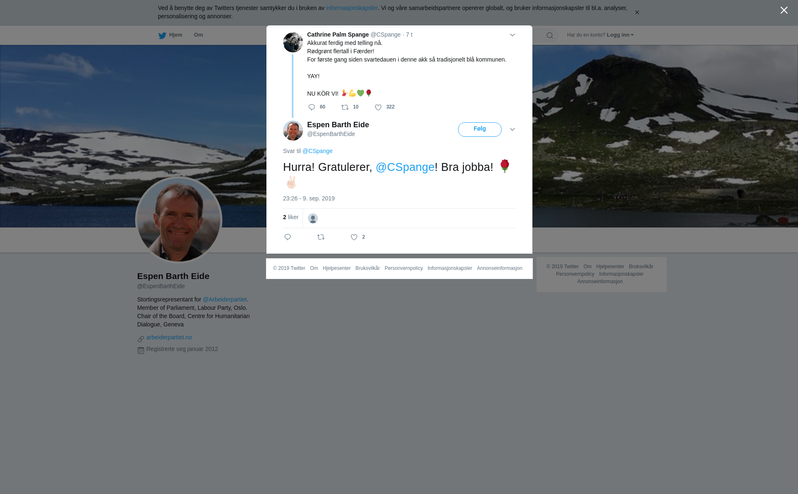Open the @CSpange mention in tweet text
Viewport: 798px width, 494px height.
[x=405, y=167]
